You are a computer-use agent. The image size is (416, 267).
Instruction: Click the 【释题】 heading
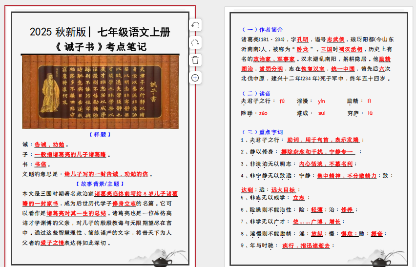click(x=100, y=135)
